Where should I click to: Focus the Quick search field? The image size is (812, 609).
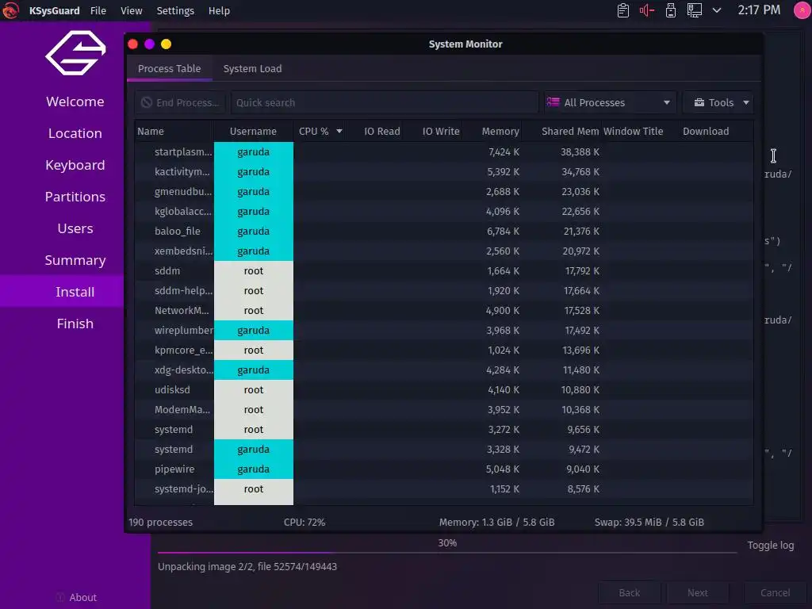point(385,102)
